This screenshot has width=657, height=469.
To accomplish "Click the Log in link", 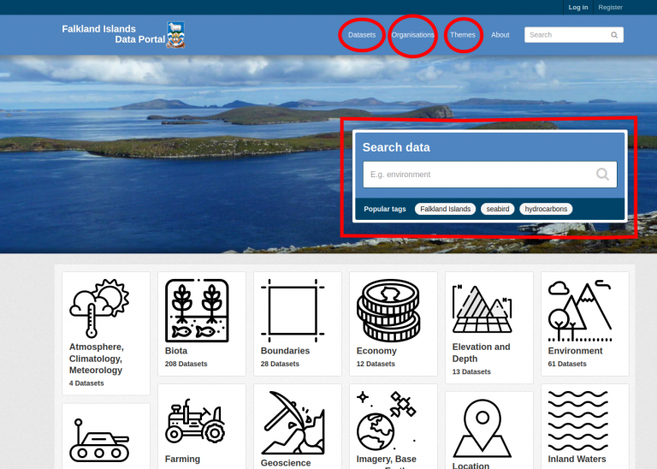I will coord(578,7).
